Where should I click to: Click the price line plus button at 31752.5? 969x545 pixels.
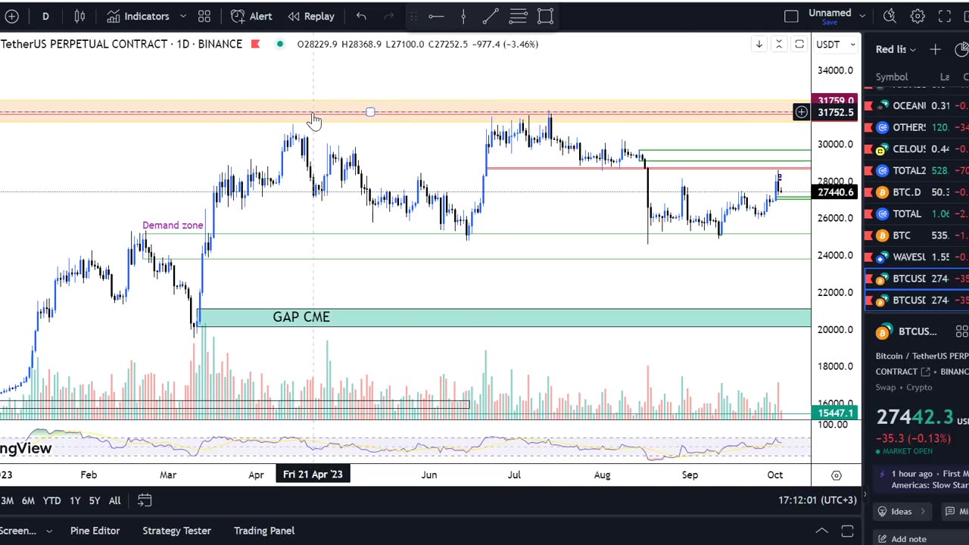[x=801, y=112]
